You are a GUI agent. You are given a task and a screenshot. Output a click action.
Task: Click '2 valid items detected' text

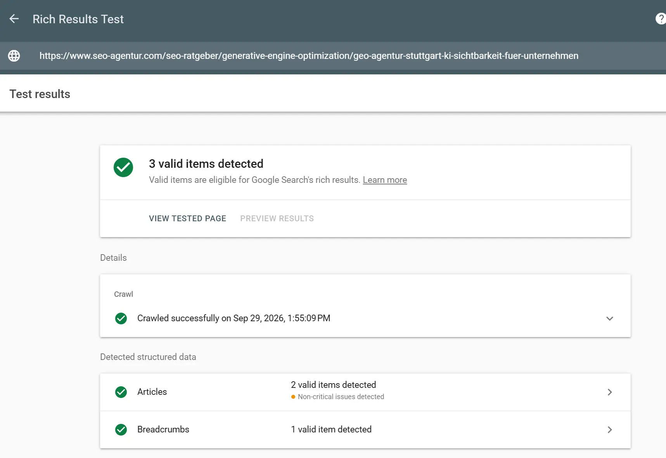point(334,385)
